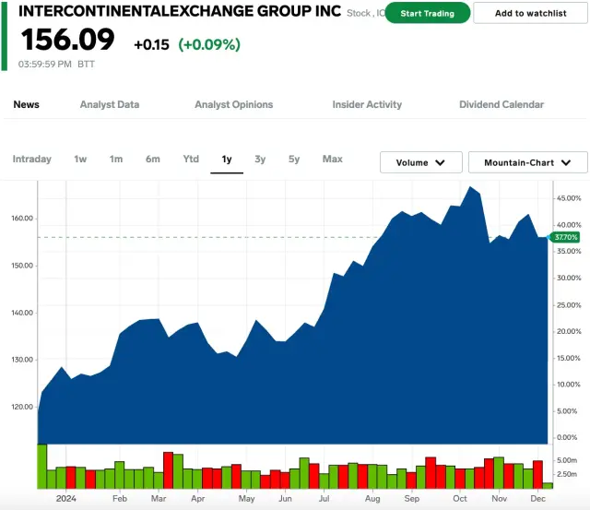The width and height of the screenshot is (590, 510).
Task: Select the Max time range
Action: coord(333,160)
